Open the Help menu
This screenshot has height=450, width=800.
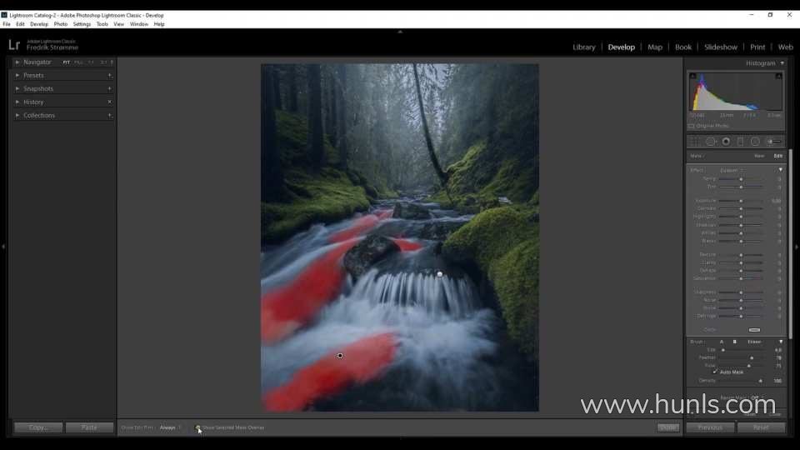pos(159,24)
